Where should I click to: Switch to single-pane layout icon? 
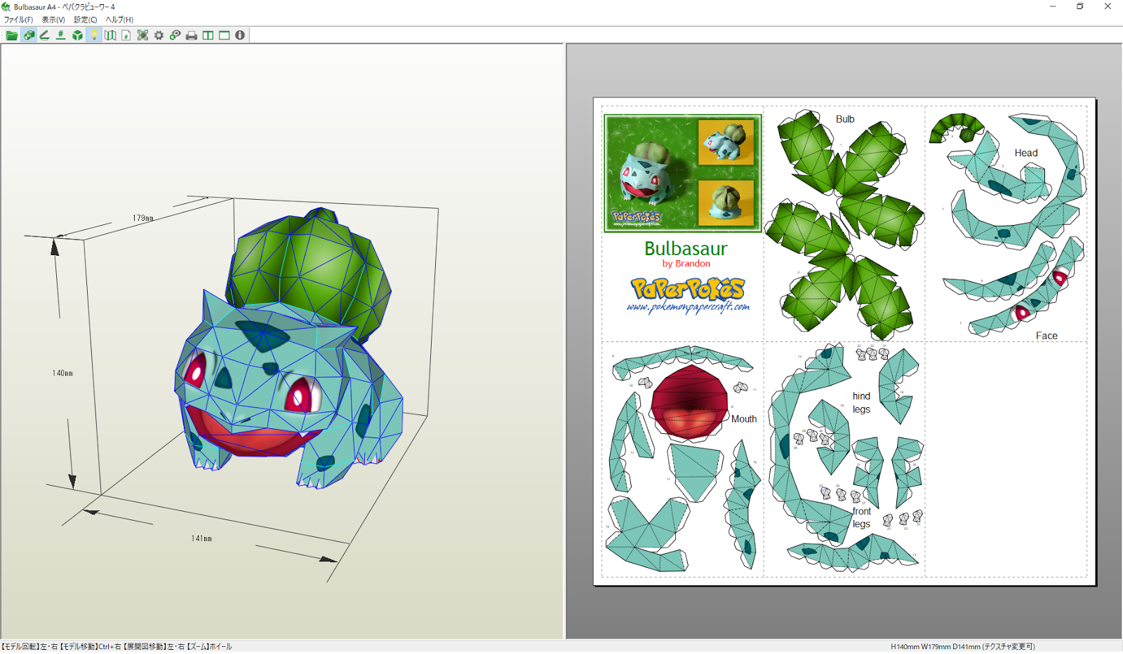pos(224,35)
